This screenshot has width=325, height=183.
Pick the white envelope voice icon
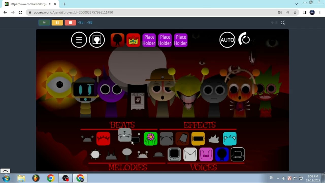tap(190, 155)
